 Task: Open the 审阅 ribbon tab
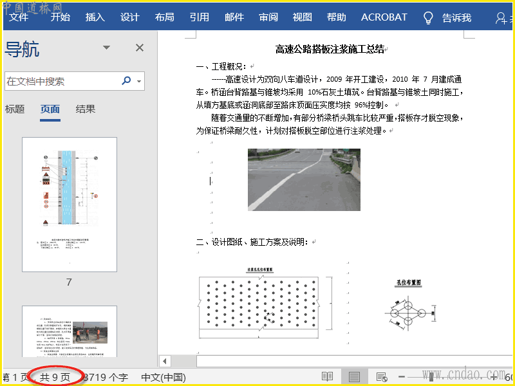tap(268, 17)
